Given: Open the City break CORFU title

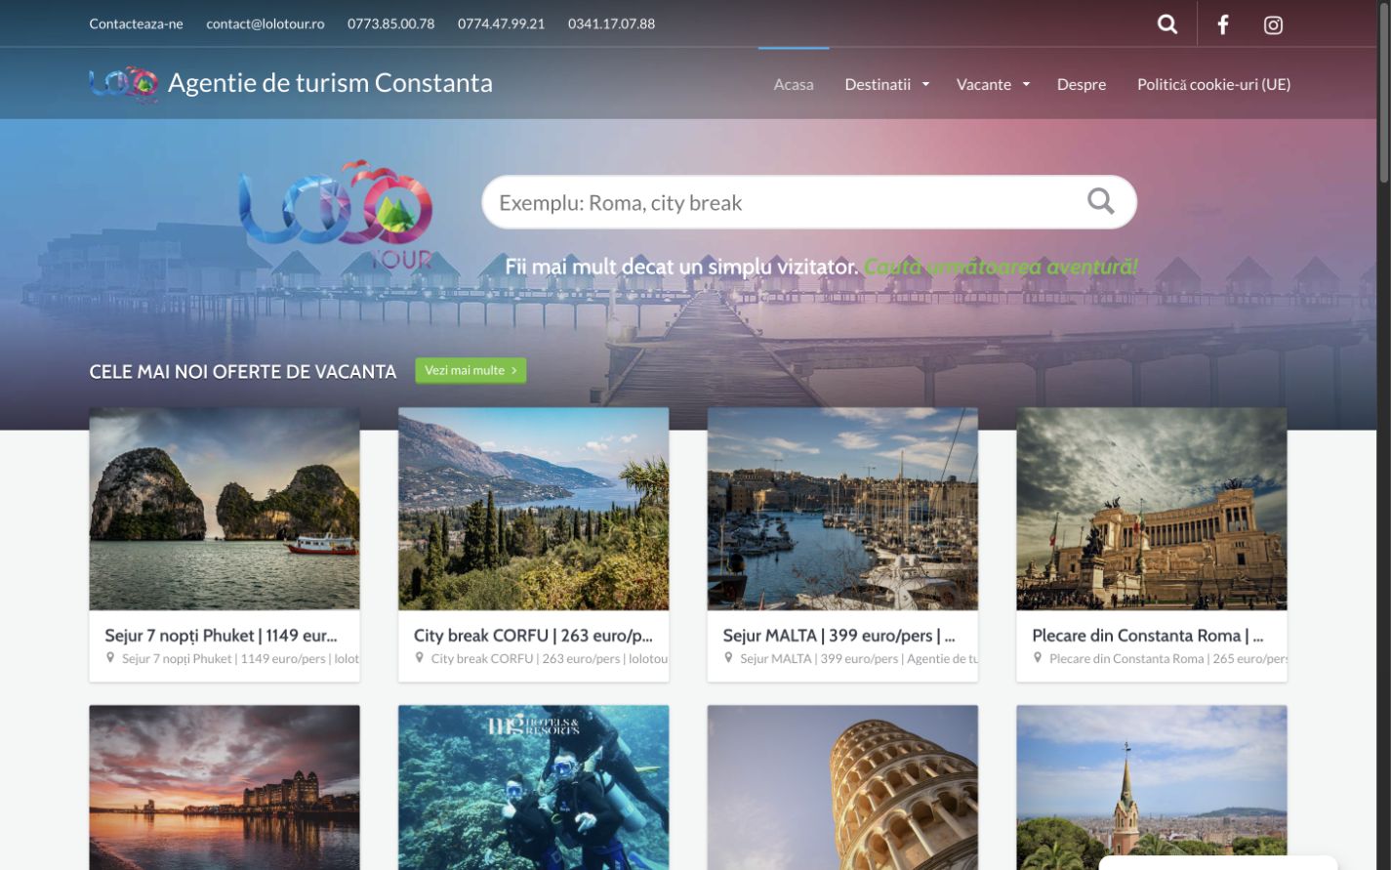Looking at the screenshot, I should (533, 636).
